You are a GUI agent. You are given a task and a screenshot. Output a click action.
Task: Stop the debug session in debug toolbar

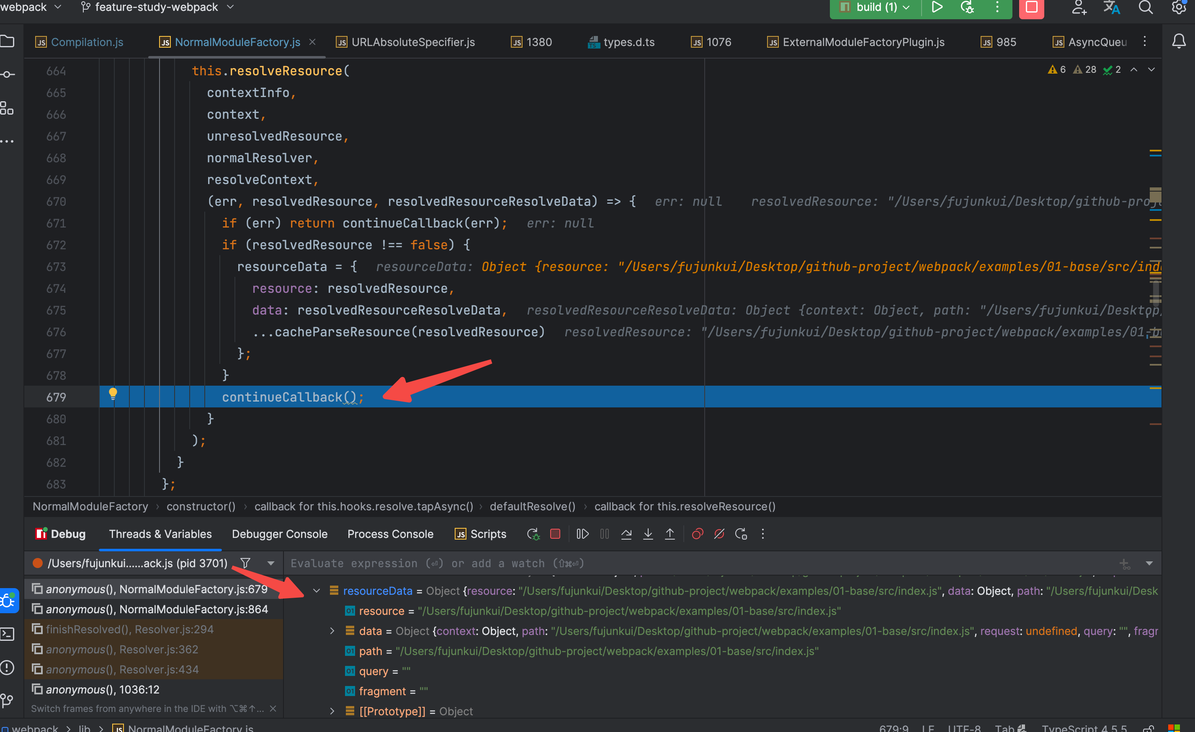pos(555,534)
